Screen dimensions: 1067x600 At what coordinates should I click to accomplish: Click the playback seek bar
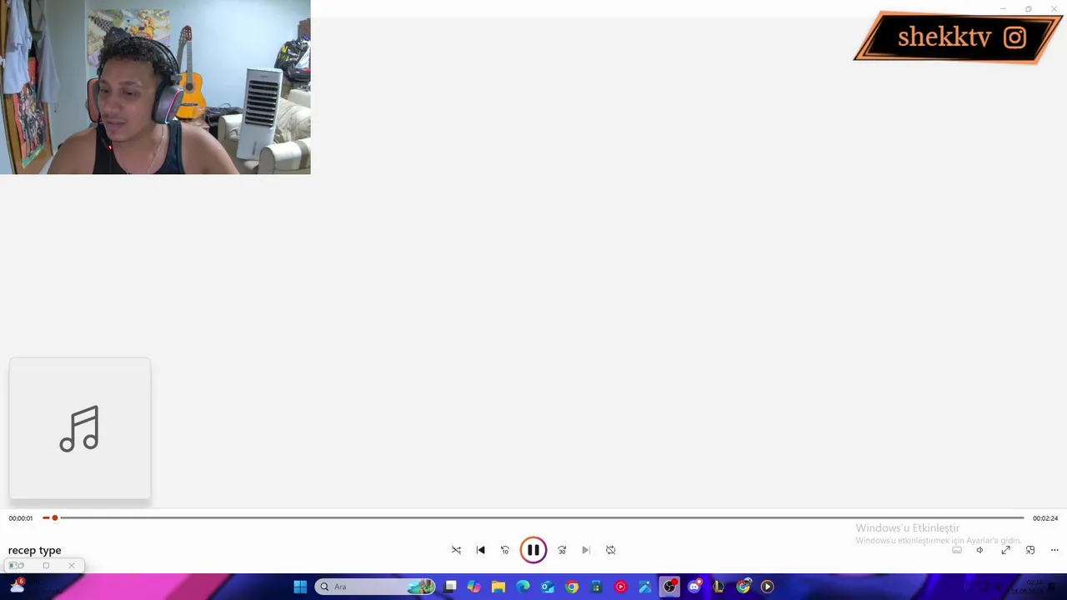point(533,518)
